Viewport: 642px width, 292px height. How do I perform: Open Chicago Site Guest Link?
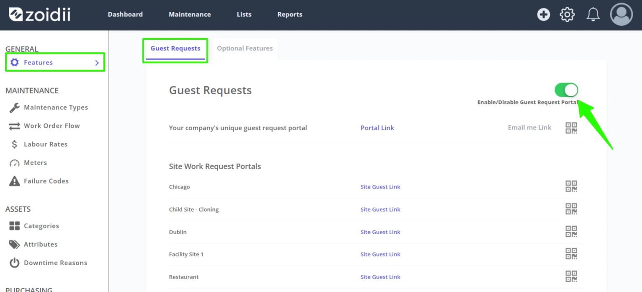(380, 187)
